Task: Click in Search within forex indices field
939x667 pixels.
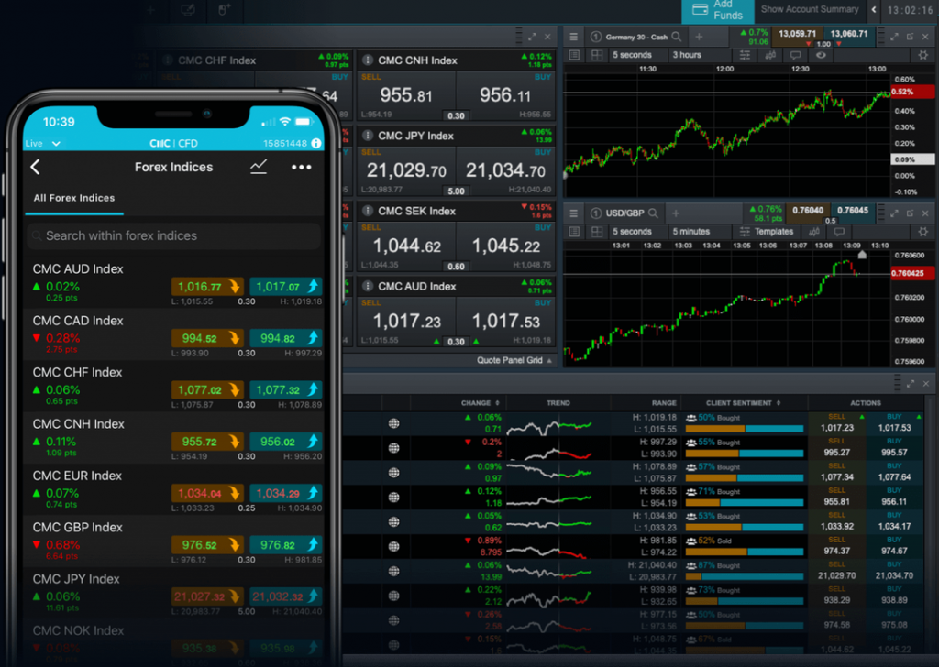Action: [x=173, y=235]
